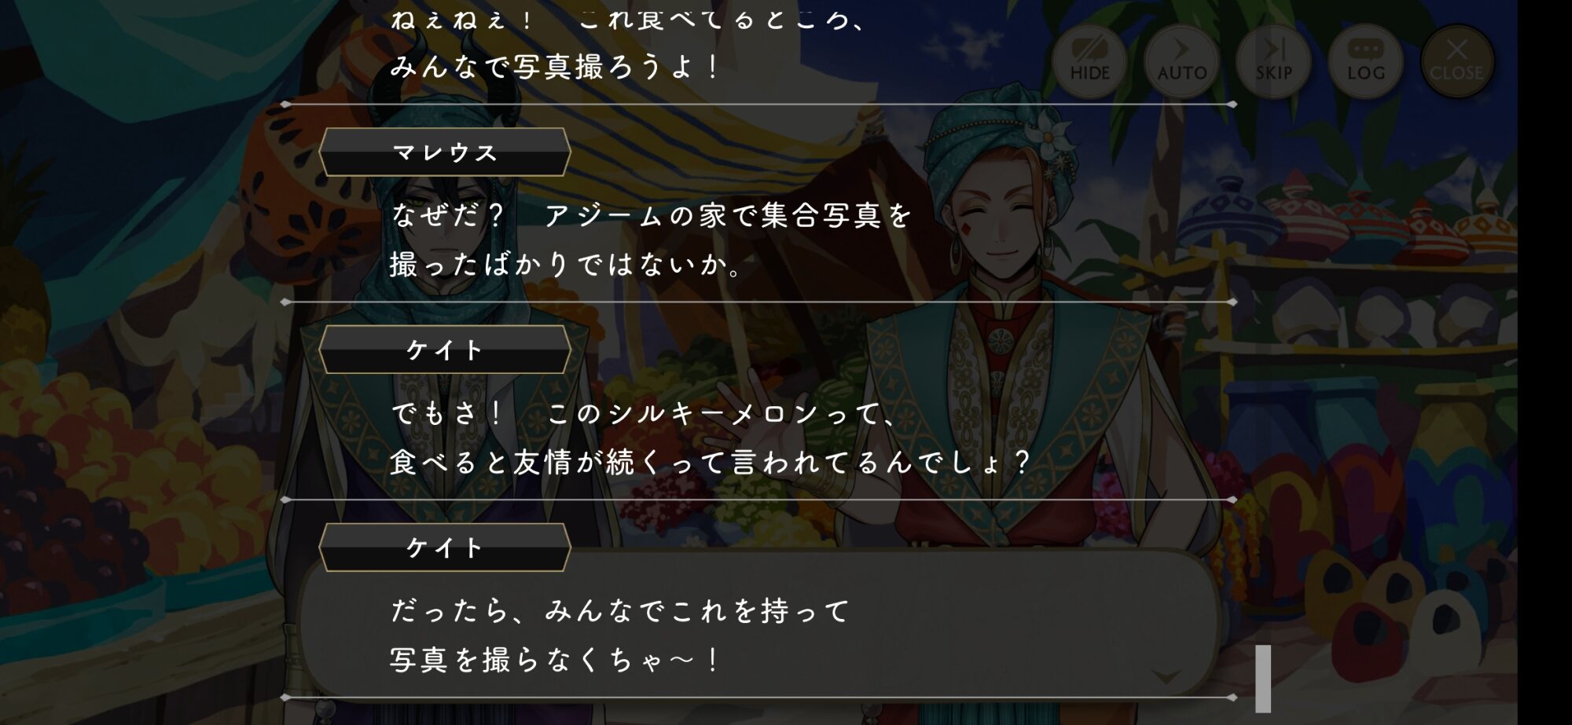Select the ケイト name tag above でもさ line
Screen dimensions: 1572x725
[x=445, y=350]
